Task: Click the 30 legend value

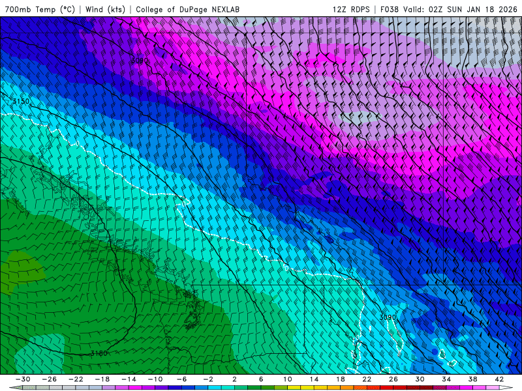Action: (x=420, y=379)
